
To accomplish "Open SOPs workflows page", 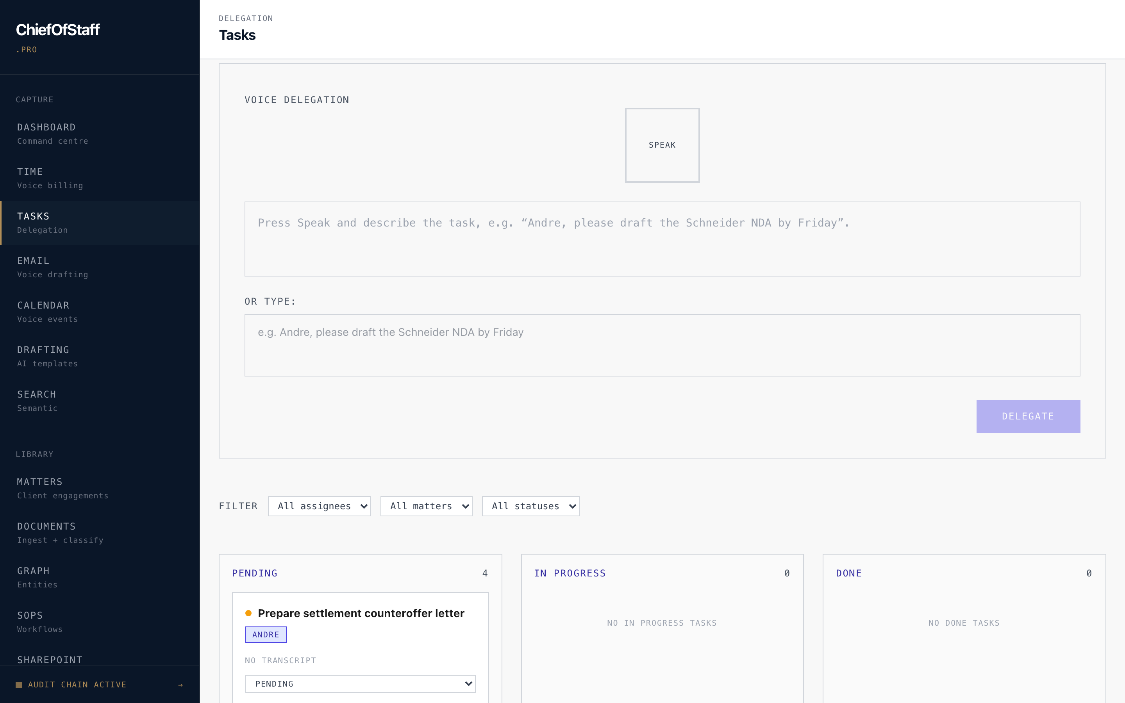I will 100,622.
